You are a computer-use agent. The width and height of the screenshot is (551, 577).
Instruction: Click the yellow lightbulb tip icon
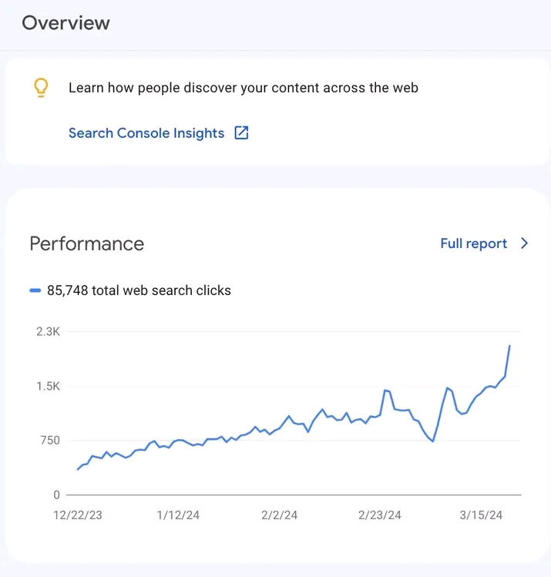click(x=42, y=88)
